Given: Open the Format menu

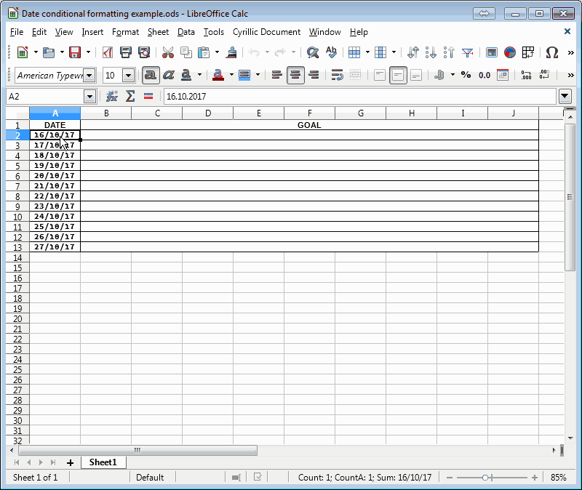Looking at the screenshot, I should click(125, 32).
